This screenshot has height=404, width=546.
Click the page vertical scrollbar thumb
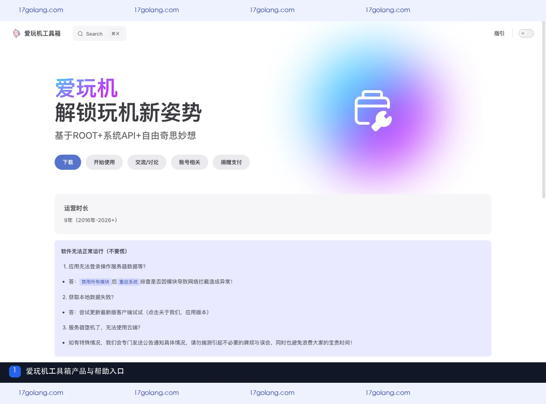tap(544, 110)
